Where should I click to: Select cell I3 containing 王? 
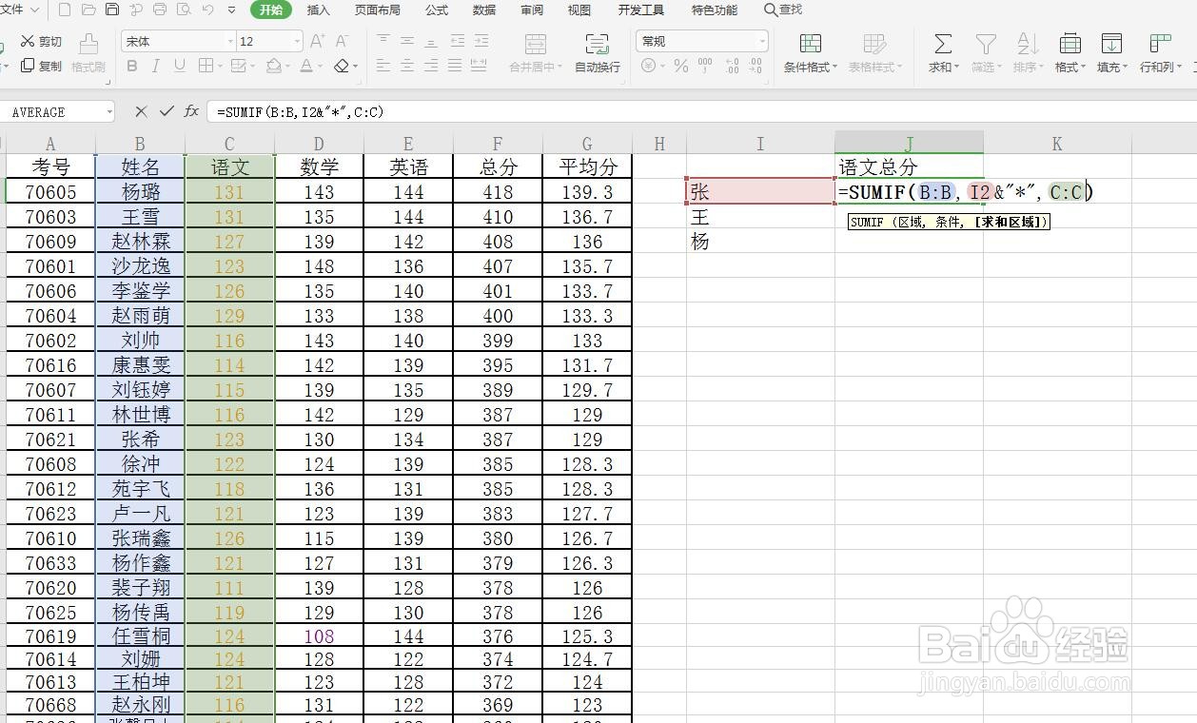tap(760, 217)
